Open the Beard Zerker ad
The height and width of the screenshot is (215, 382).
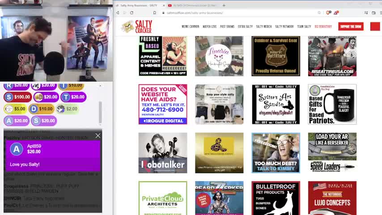tap(219, 198)
